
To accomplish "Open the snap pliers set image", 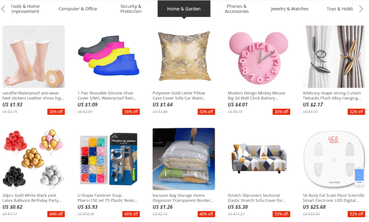I will [109, 159].
